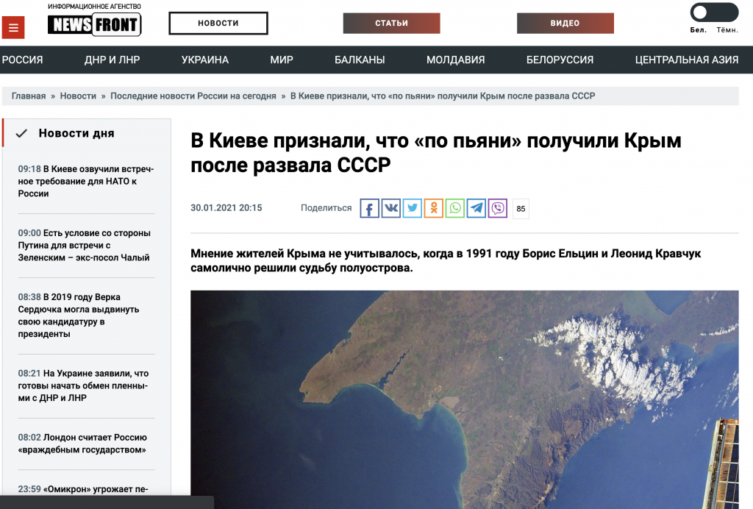753x509 pixels.
Task: Click Новости breadcrumb link
Action: 78,96
